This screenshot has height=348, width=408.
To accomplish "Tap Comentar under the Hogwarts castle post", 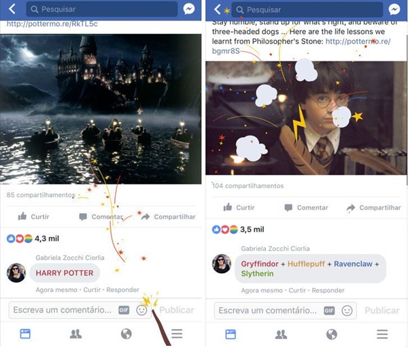I will (101, 217).
